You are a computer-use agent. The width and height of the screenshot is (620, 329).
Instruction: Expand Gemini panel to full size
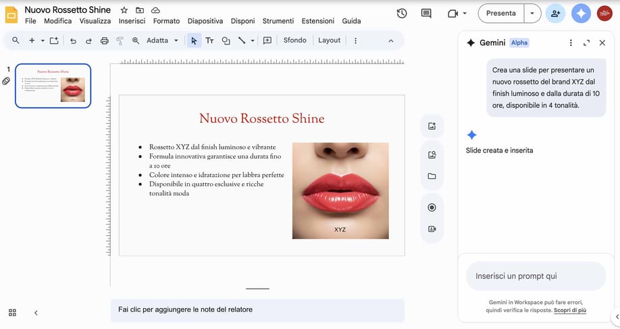(586, 43)
